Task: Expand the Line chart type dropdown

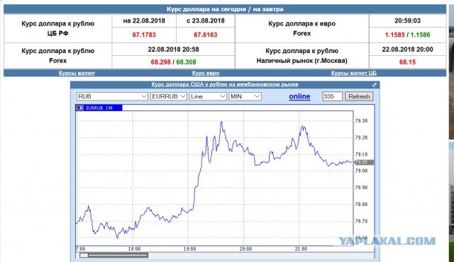Action: pos(208,96)
